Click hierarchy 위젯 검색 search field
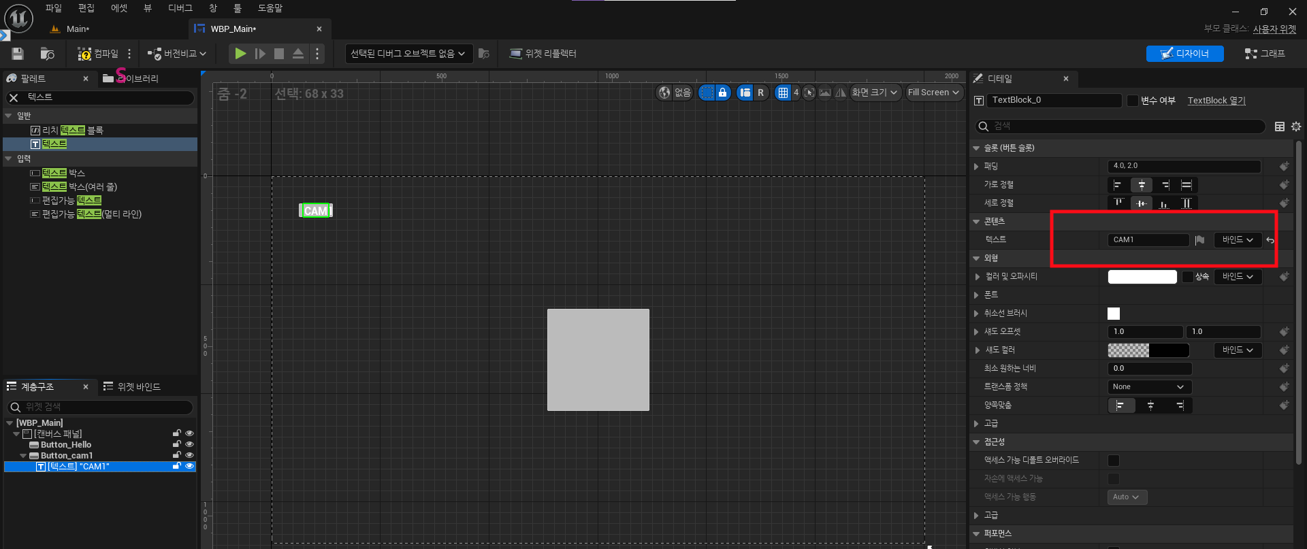This screenshot has width=1307, height=549. [100, 407]
